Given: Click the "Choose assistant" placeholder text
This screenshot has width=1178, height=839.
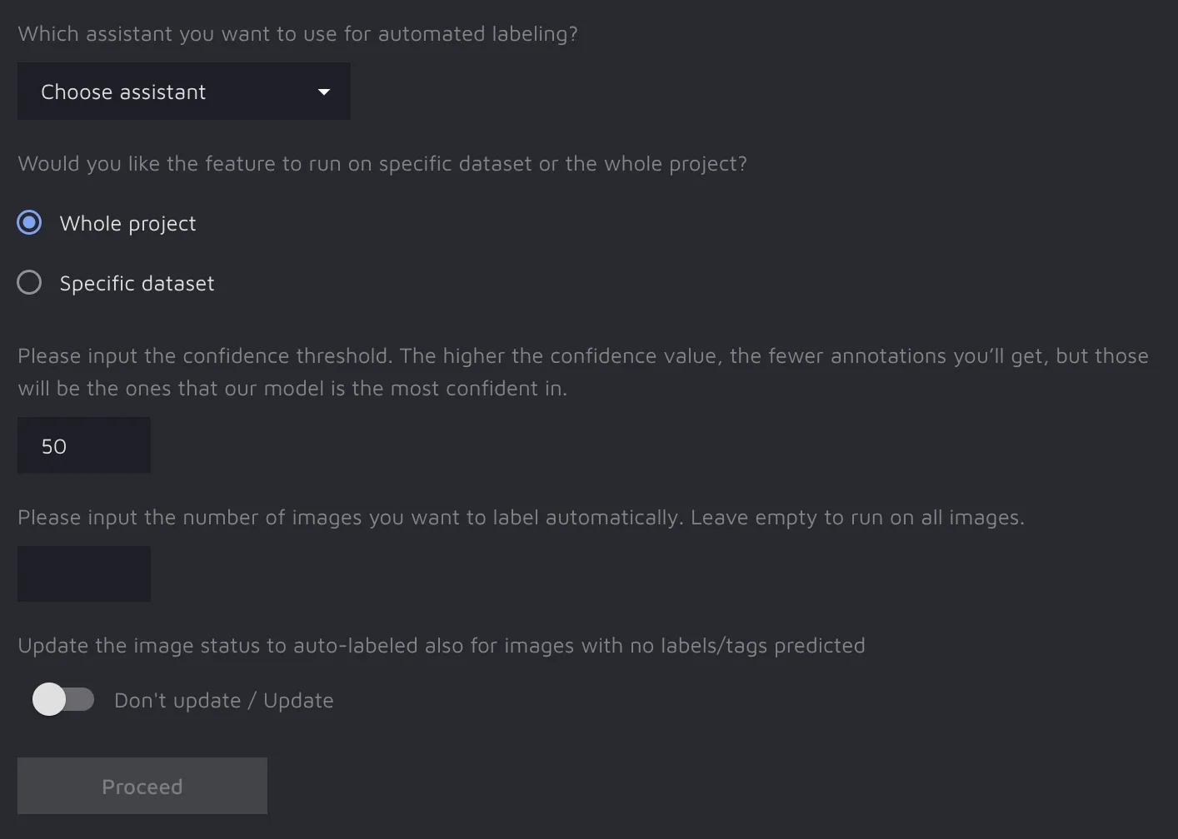Looking at the screenshot, I should [x=123, y=92].
